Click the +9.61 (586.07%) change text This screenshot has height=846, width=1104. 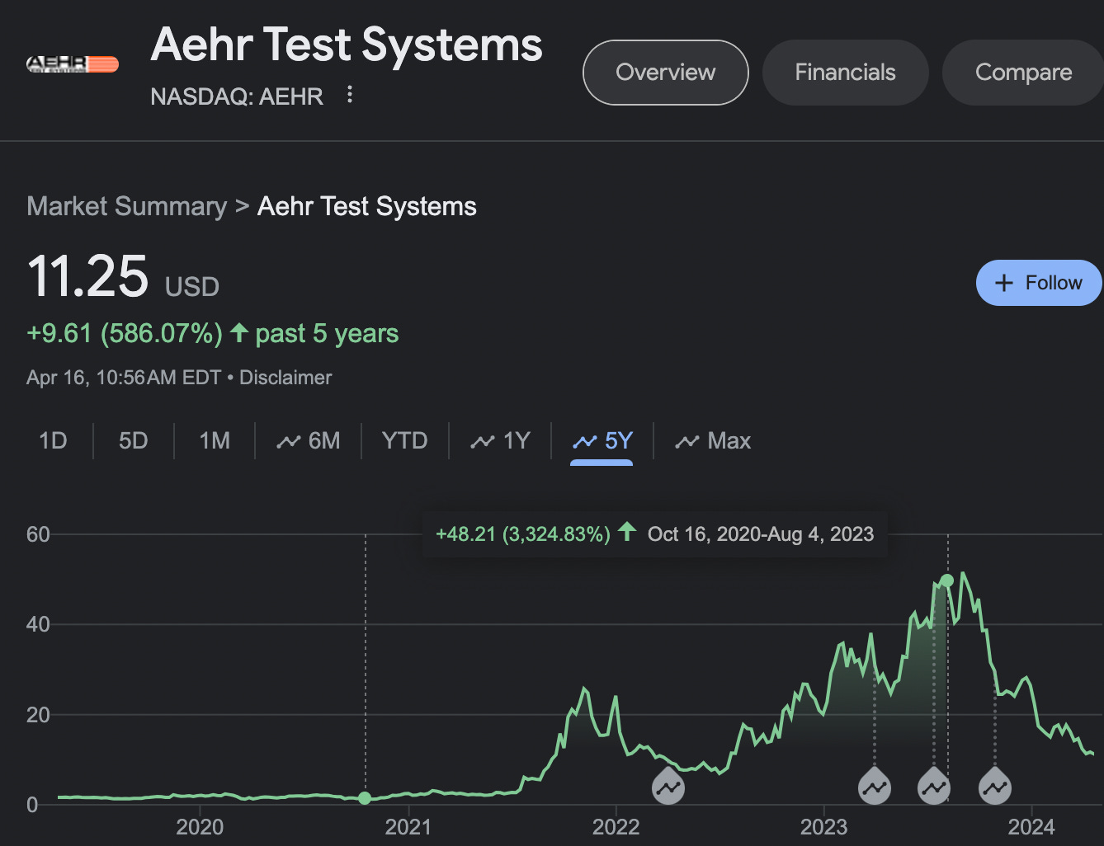[x=125, y=333]
